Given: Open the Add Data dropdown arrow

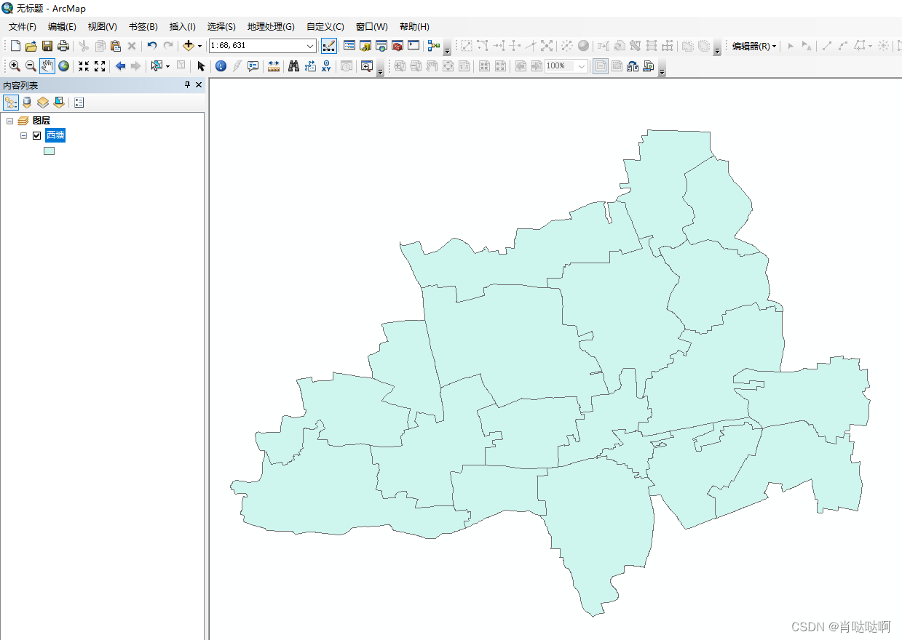Looking at the screenshot, I should pos(199,46).
